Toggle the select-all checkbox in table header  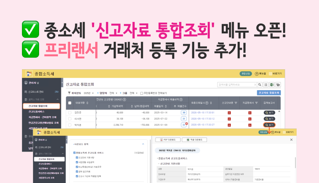point(69,103)
